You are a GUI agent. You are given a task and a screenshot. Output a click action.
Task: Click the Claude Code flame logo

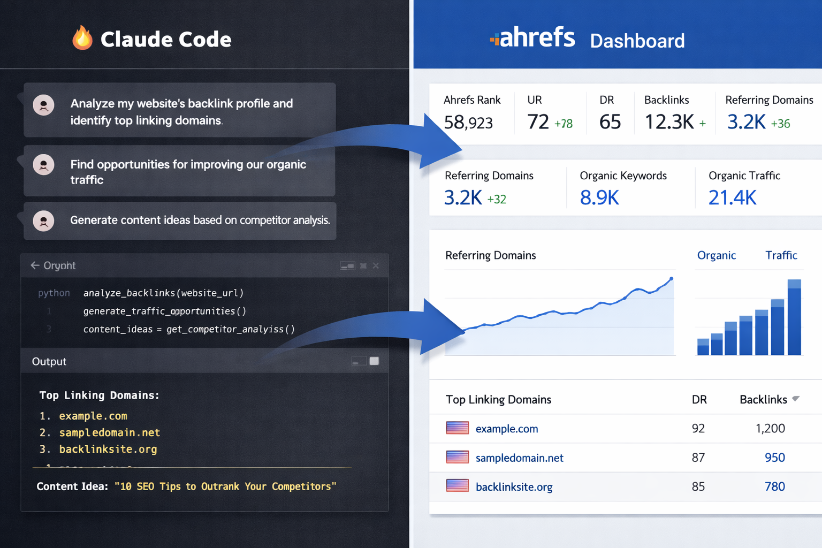pyautogui.click(x=82, y=38)
